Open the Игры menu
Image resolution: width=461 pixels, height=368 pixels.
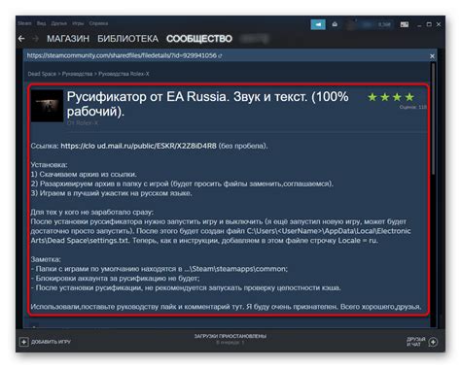click(x=78, y=23)
